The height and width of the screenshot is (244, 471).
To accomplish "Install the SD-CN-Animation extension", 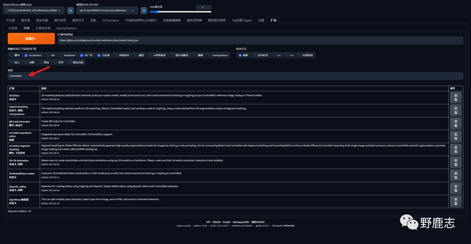I will coord(456,162).
